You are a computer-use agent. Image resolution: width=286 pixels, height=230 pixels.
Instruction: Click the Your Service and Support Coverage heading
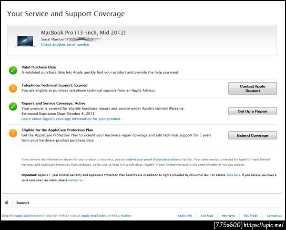coord(66,14)
